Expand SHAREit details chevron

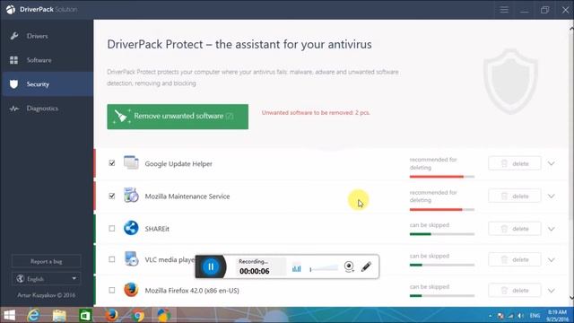click(x=552, y=229)
